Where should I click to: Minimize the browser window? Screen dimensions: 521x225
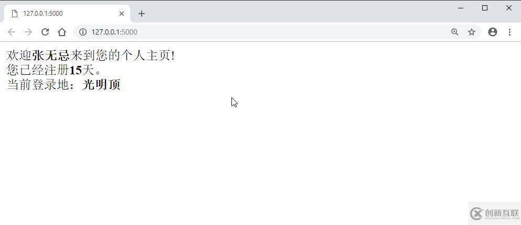pos(461,8)
